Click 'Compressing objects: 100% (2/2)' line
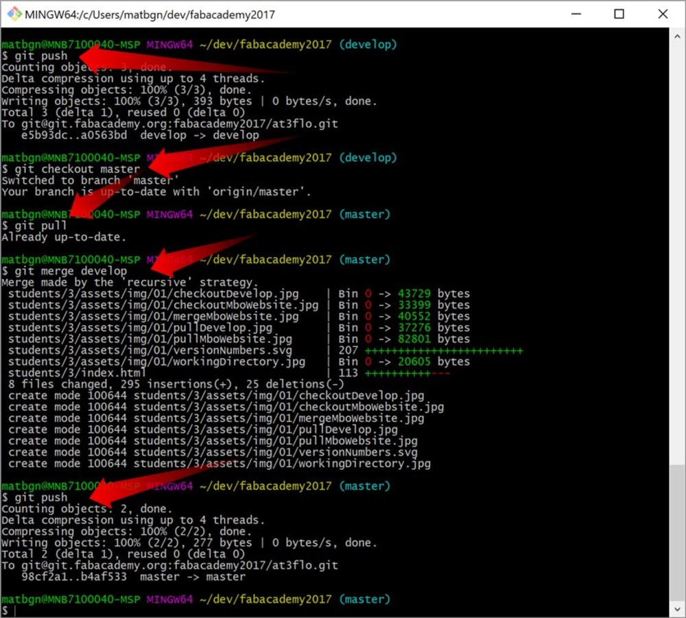This screenshot has height=618, width=686. pyautogui.click(x=127, y=532)
